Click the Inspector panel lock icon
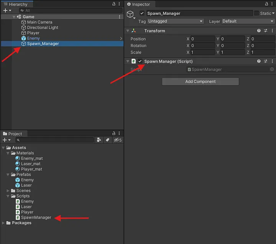Screen dimensions: 276x244 click(266, 4)
